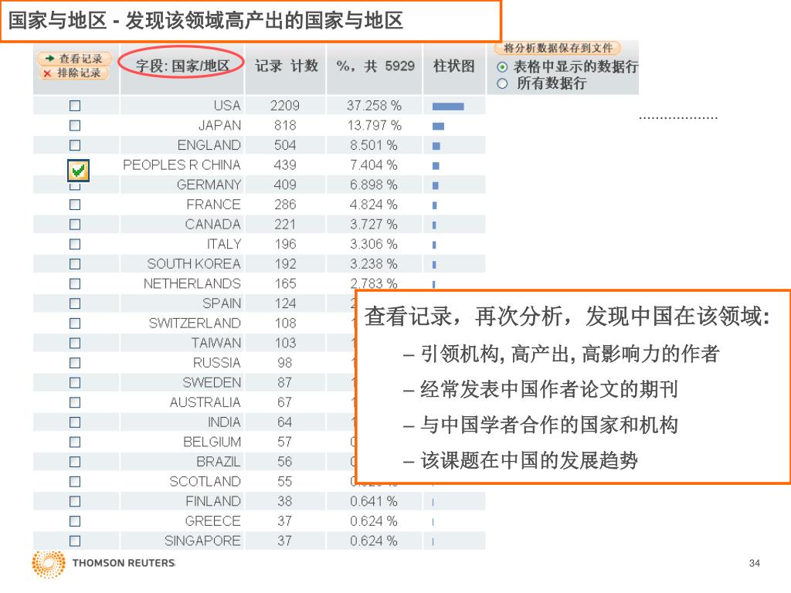This screenshot has height=593, width=791.
Task: Click percentage 0.641 %
Action: tap(374, 501)
